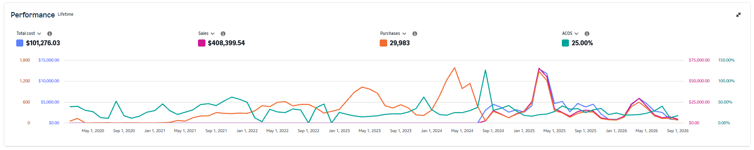Click the Sep 1, 2023 axis label
The image size is (754, 150).
(x=401, y=131)
